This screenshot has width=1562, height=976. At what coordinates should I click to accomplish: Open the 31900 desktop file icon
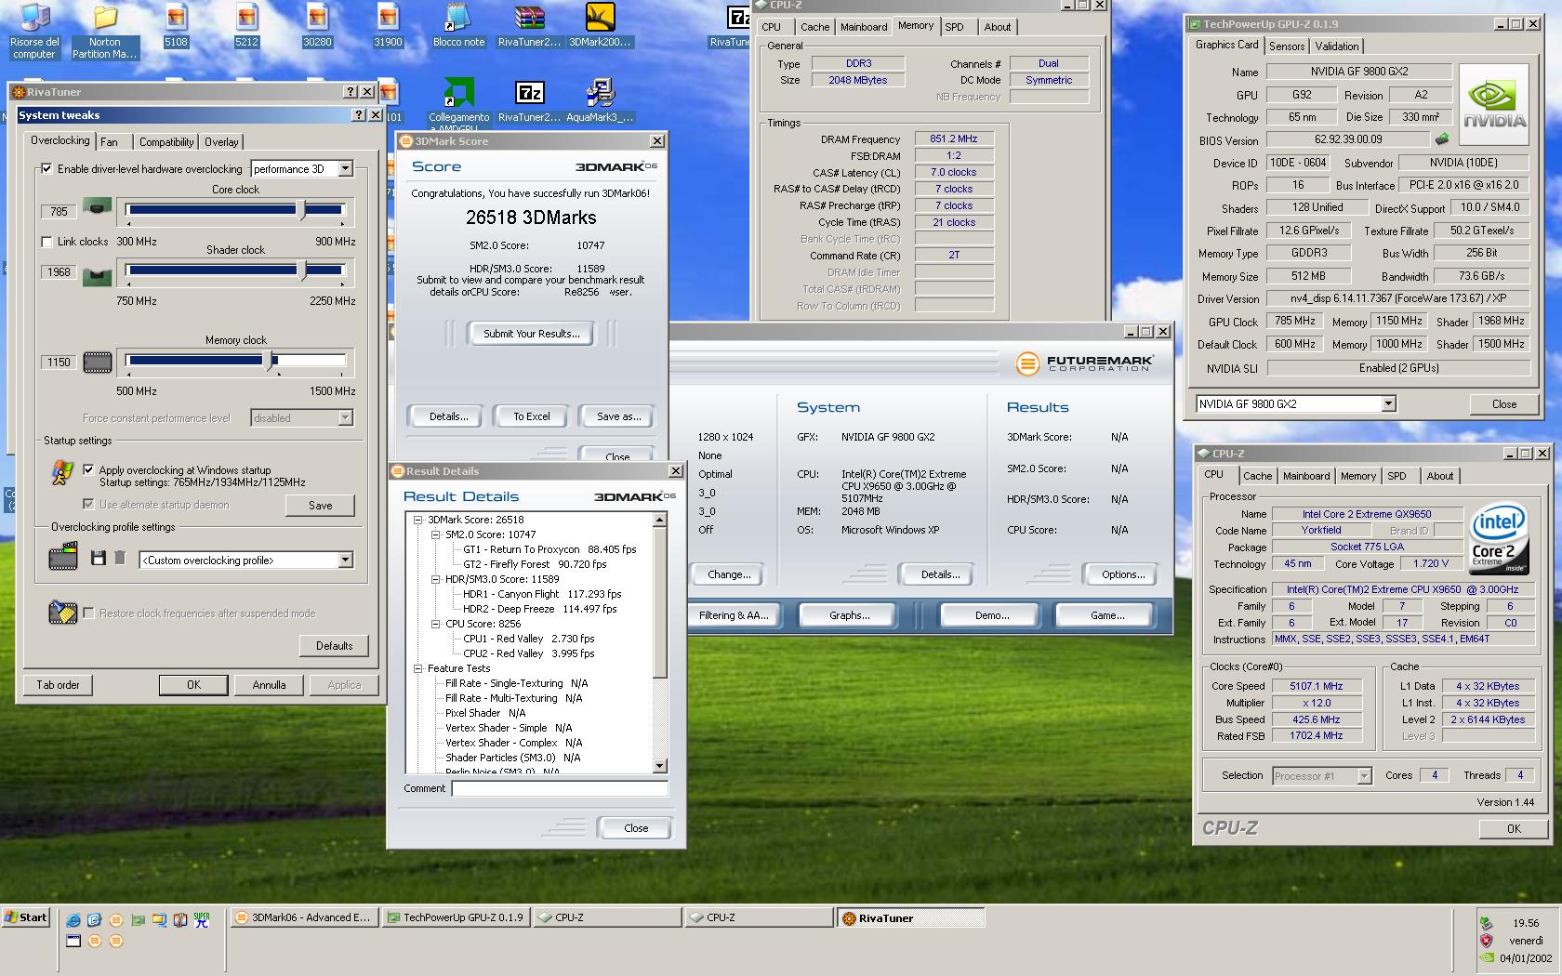pos(388,25)
